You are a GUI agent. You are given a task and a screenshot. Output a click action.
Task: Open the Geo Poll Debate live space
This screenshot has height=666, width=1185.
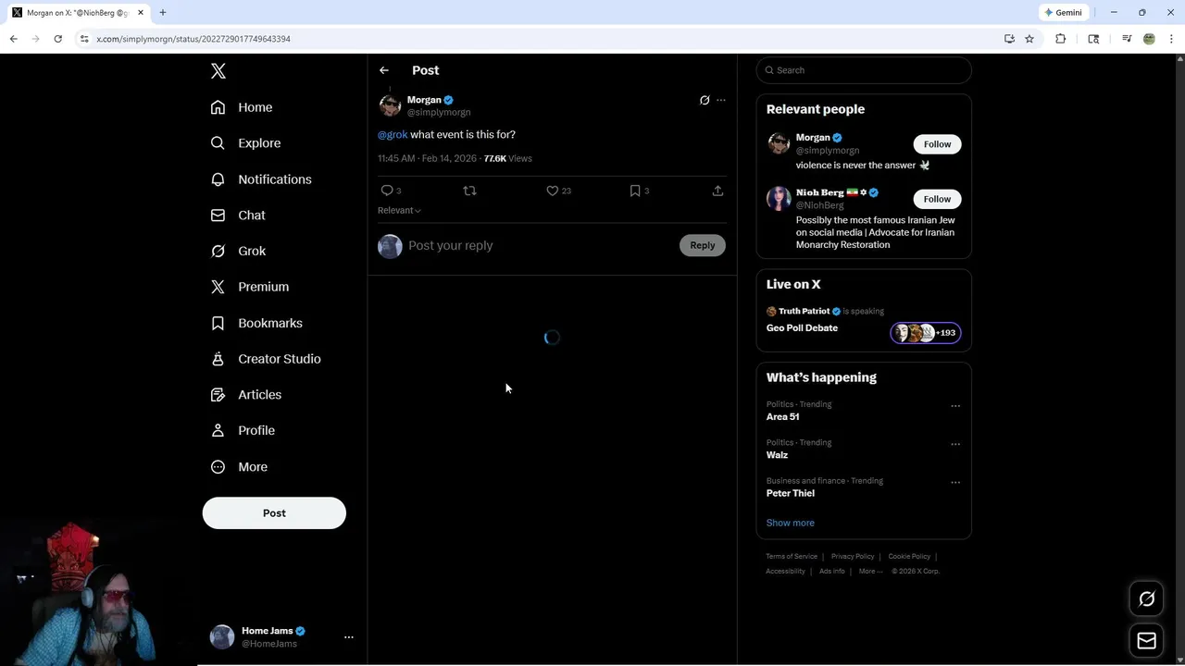[x=802, y=328]
